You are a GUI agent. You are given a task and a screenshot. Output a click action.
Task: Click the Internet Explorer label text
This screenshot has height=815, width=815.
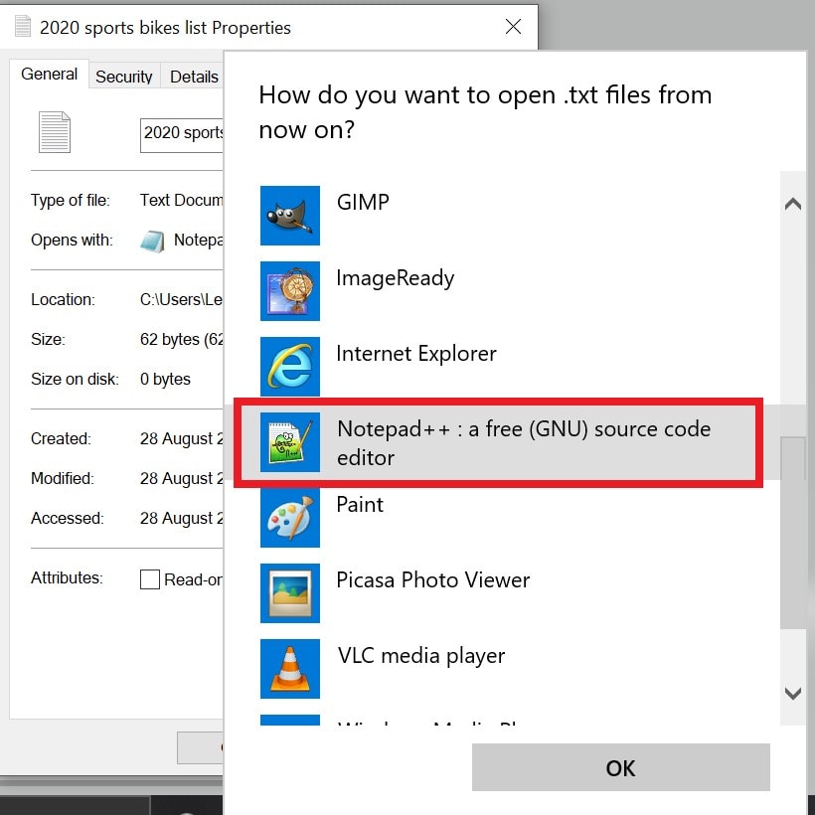416,354
